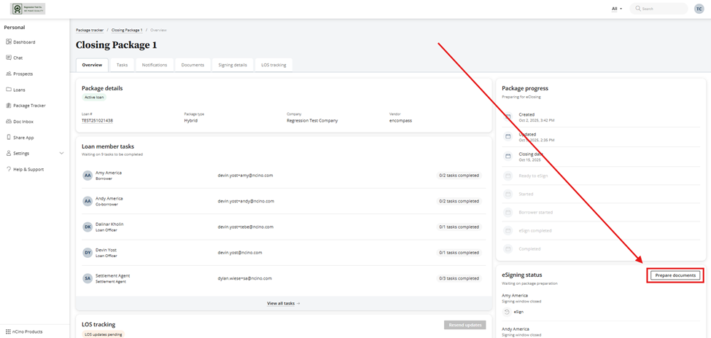Screen dimensions: 711x338
Task: Open Package Tracker sidebar icon
Action: [9, 106]
